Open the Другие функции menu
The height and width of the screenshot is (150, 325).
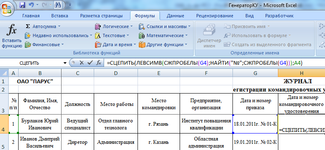point(163,45)
